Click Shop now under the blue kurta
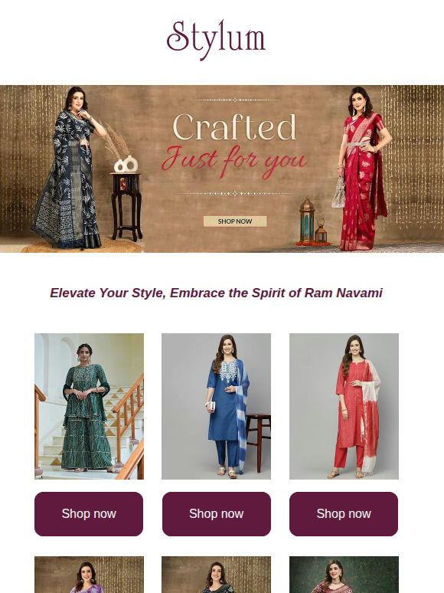Image resolution: width=444 pixels, height=593 pixels. pos(217,514)
